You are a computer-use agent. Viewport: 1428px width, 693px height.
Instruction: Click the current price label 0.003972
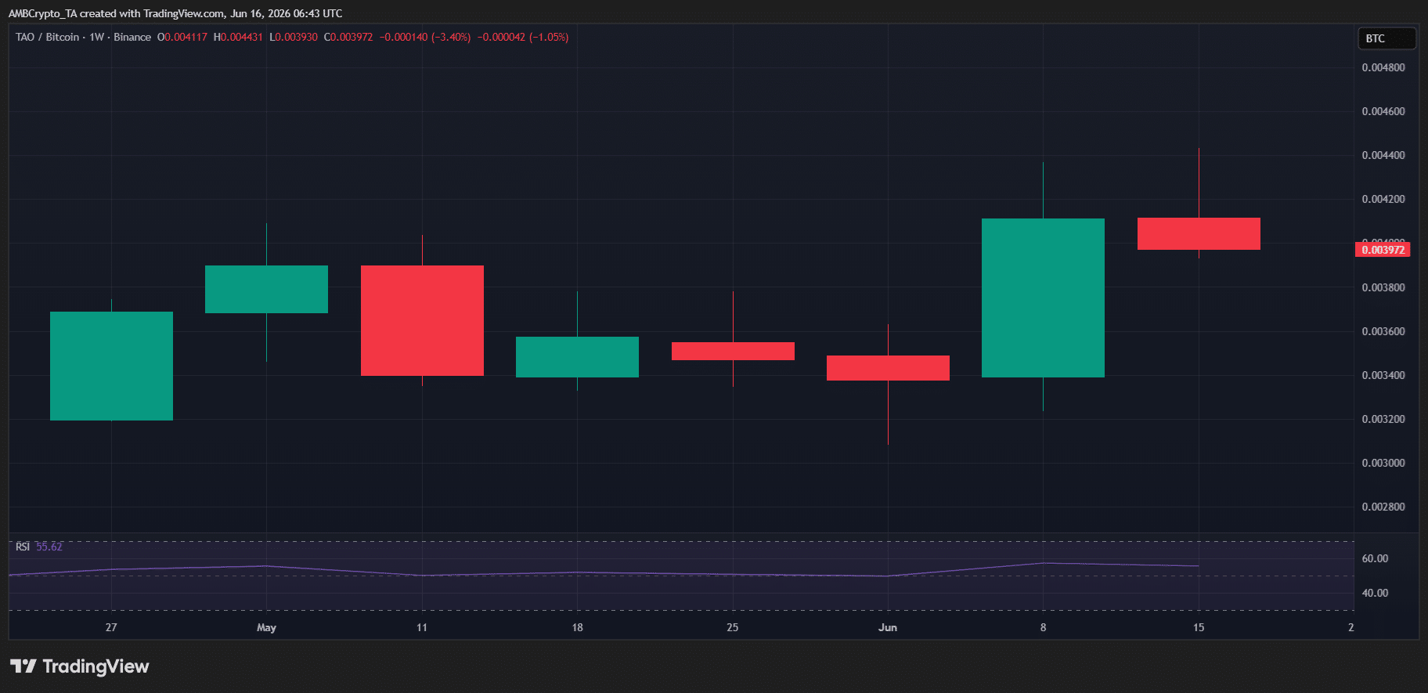[x=1383, y=250]
